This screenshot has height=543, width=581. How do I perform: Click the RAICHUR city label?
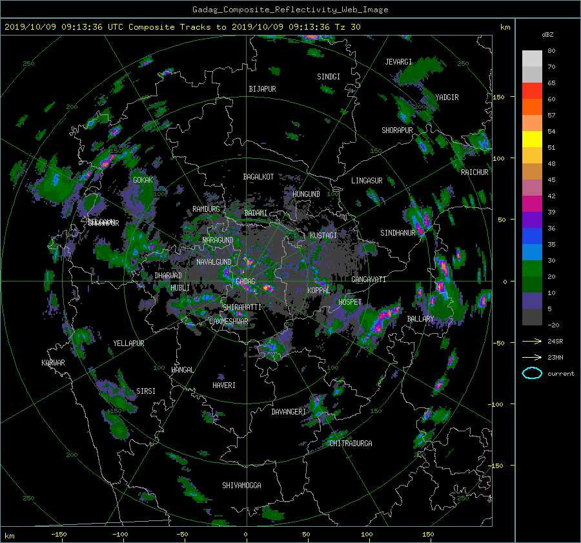tap(474, 172)
